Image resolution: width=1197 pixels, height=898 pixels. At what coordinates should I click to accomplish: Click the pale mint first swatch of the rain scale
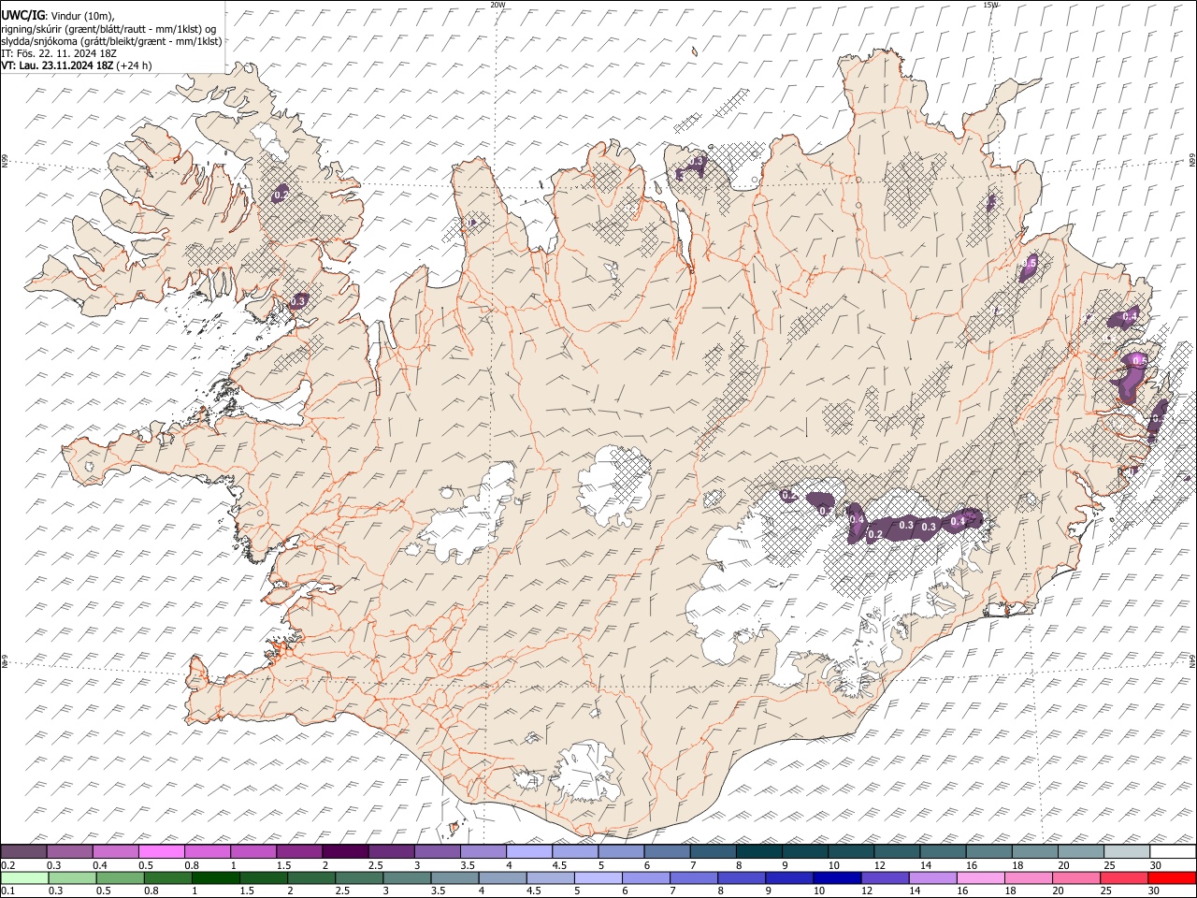24,878
